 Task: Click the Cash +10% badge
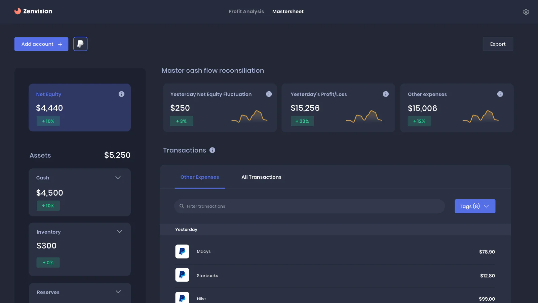pyautogui.click(x=48, y=206)
